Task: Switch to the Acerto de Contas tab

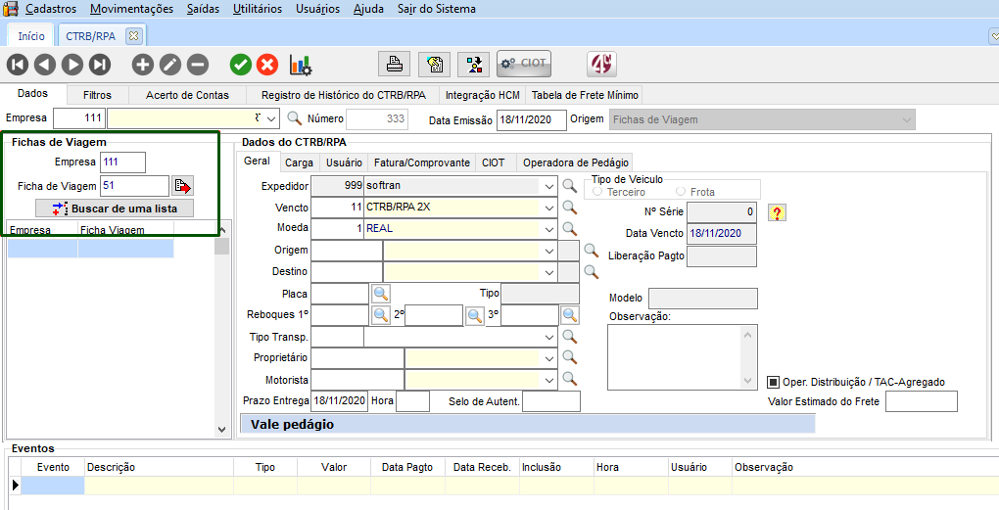Action: 187,95
